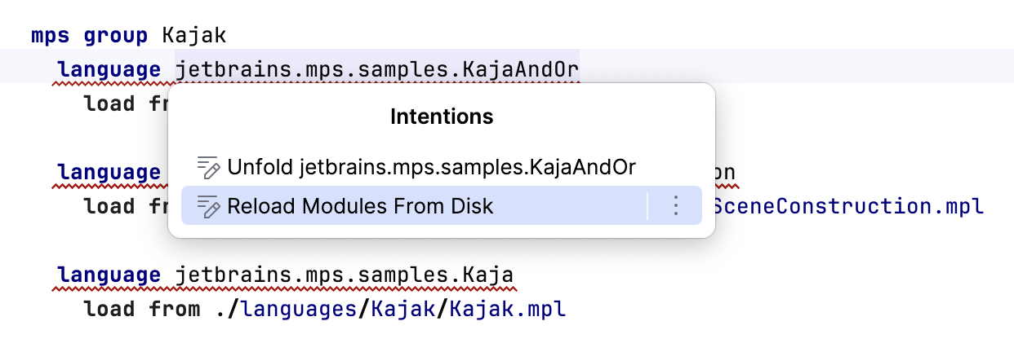Click the pencil icon beside Unfold intention
1014x352 pixels.
pyautogui.click(x=209, y=168)
